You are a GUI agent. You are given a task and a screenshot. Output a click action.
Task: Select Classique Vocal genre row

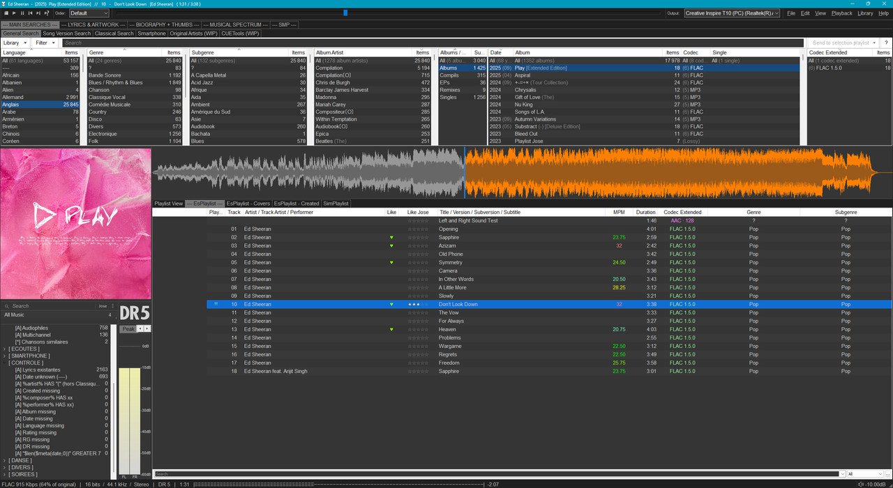(135, 97)
